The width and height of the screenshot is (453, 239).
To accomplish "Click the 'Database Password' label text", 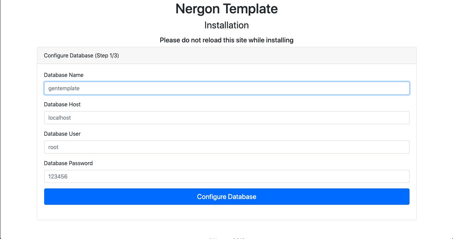I will pos(68,163).
